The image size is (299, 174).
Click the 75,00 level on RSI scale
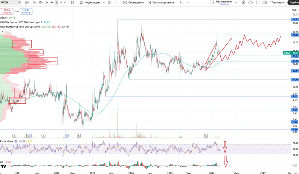point(295,143)
